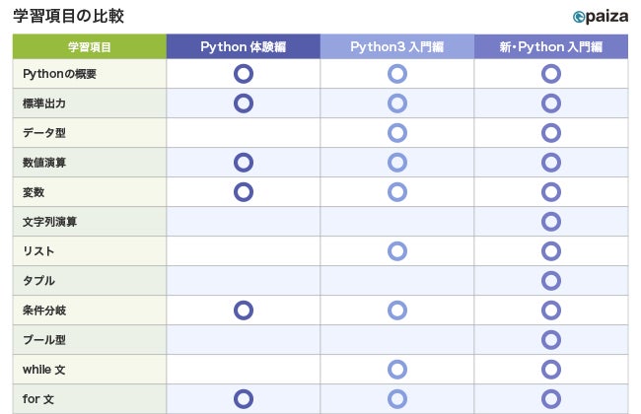Image resolution: width=641 pixels, height=414 pixels.
Task: Click the Python 体験編 circle for 条件分岐
Action: coord(244,310)
